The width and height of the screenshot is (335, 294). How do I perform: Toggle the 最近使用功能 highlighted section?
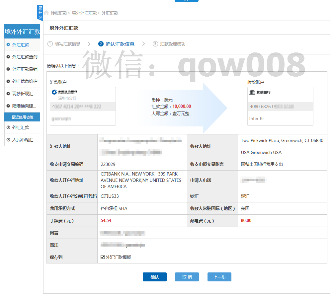[22, 117]
